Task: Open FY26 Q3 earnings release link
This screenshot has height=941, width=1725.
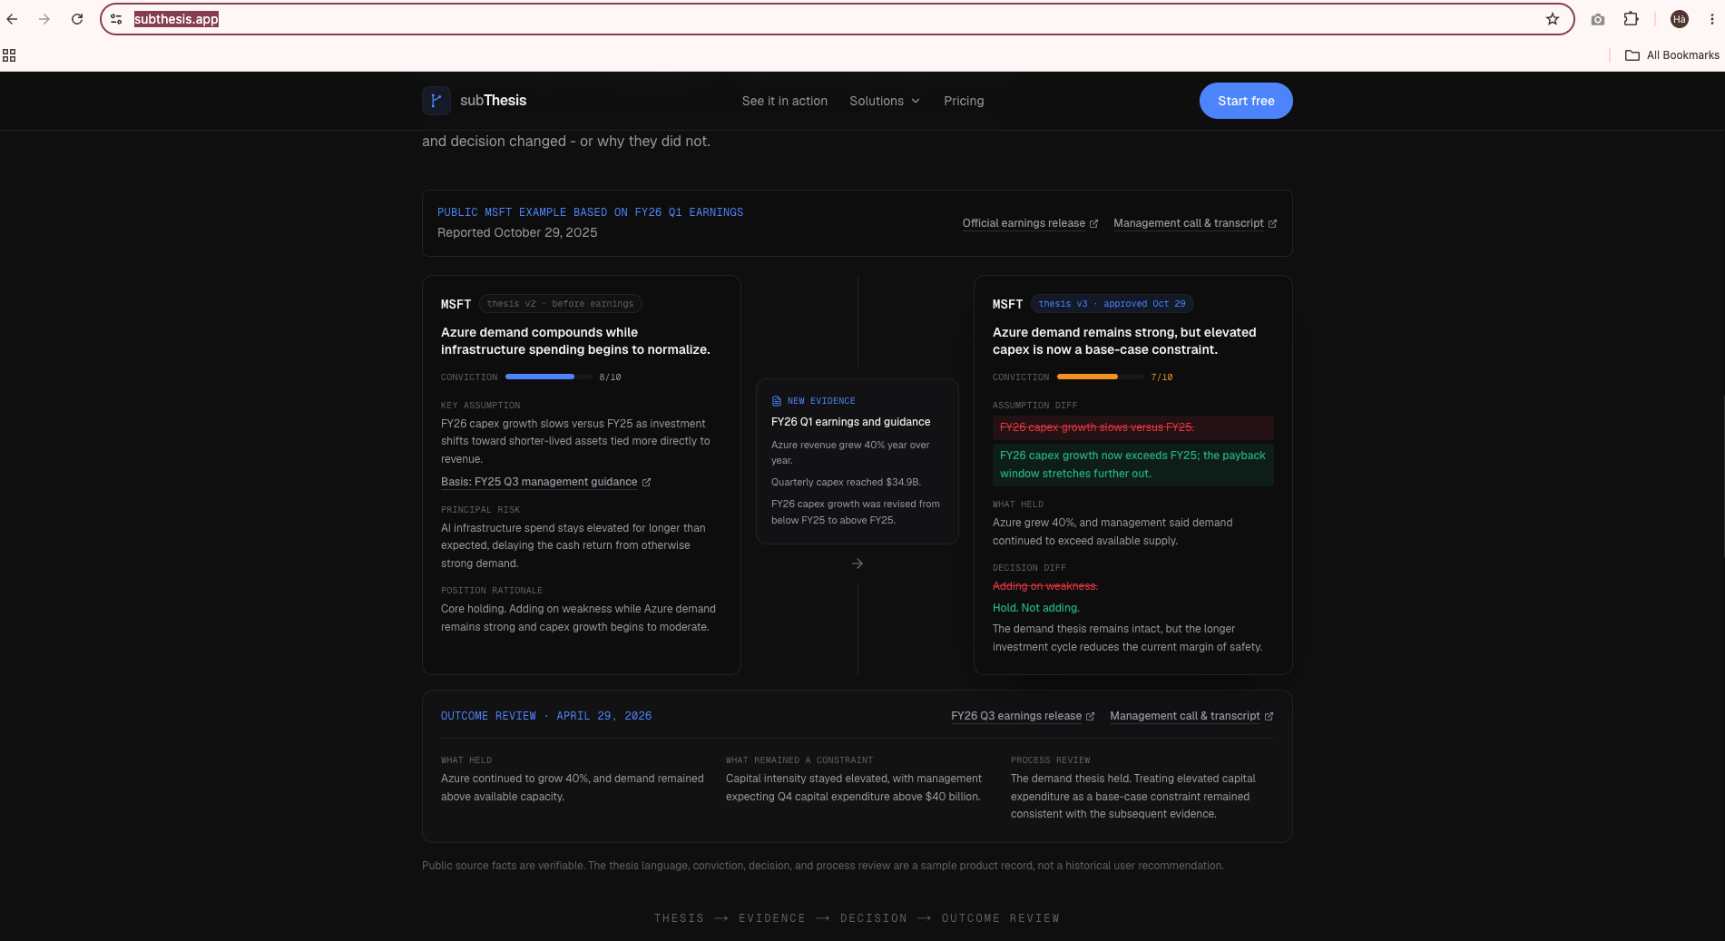Action: coord(1016,716)
